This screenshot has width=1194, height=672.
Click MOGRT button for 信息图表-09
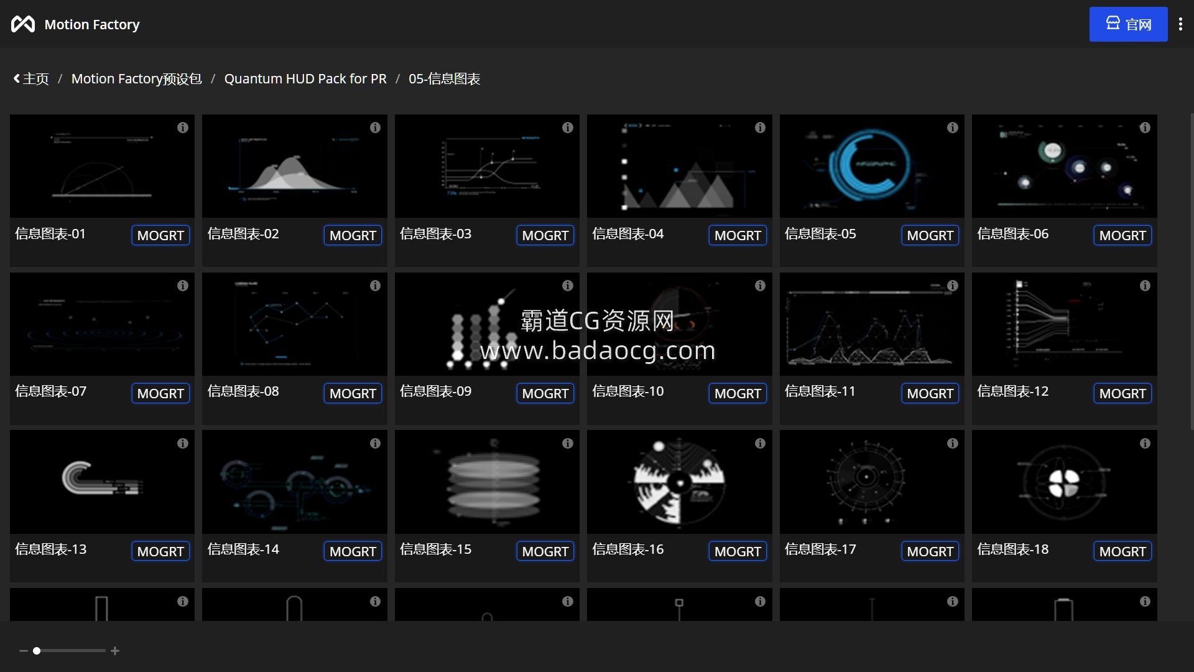point(545,393)
